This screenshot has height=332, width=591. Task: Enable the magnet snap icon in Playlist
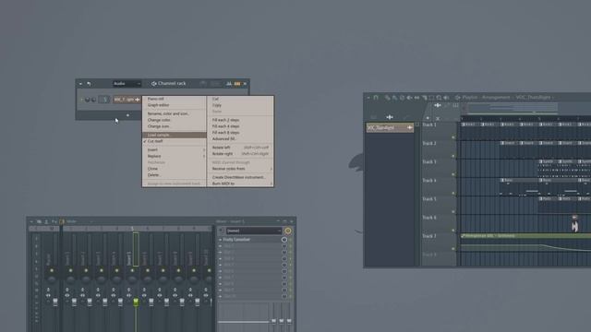(x=376, y=98)
